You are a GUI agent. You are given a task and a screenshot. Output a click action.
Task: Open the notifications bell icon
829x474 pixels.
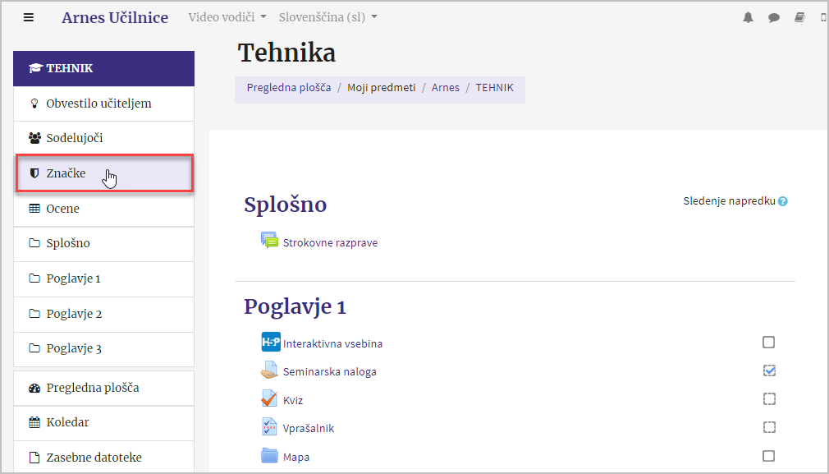coord(748,17)
